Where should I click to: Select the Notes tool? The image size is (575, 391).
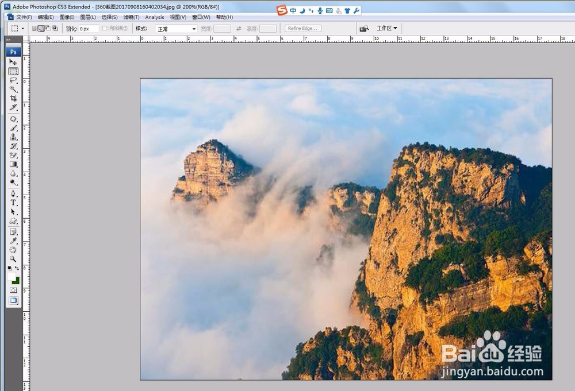click(x=13, y=232)
